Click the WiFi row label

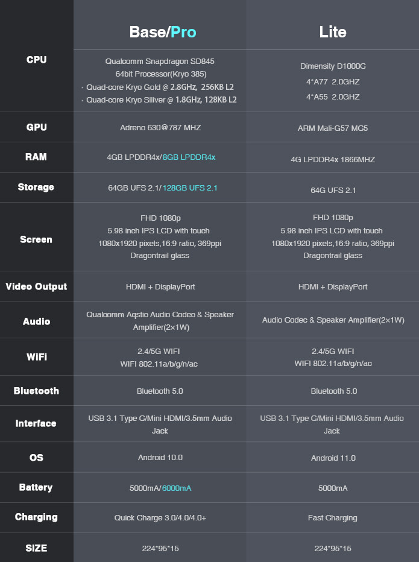(x=37, y=357)
